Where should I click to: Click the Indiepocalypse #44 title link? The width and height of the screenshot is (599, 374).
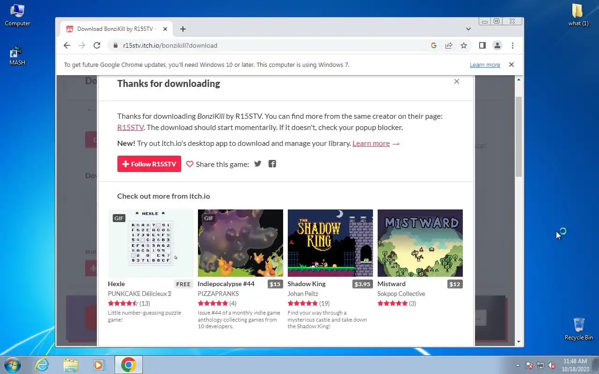[x=226, y=284]
